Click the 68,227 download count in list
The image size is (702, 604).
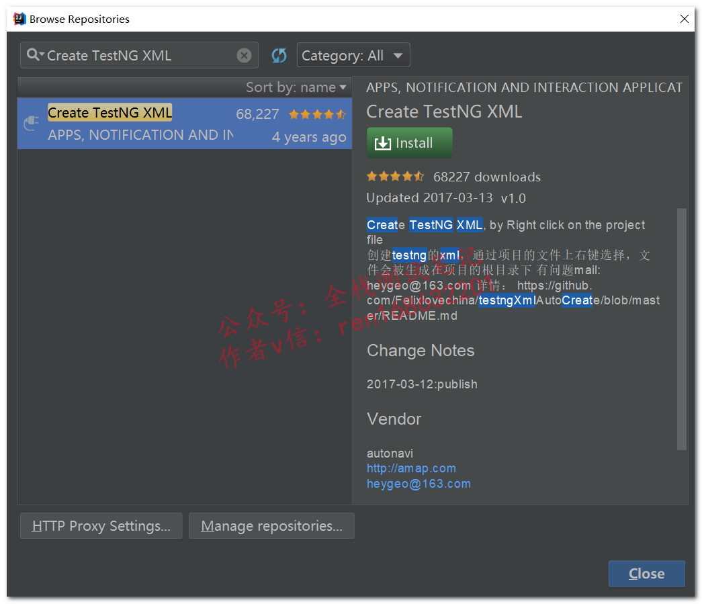click(x=257, y=114)
